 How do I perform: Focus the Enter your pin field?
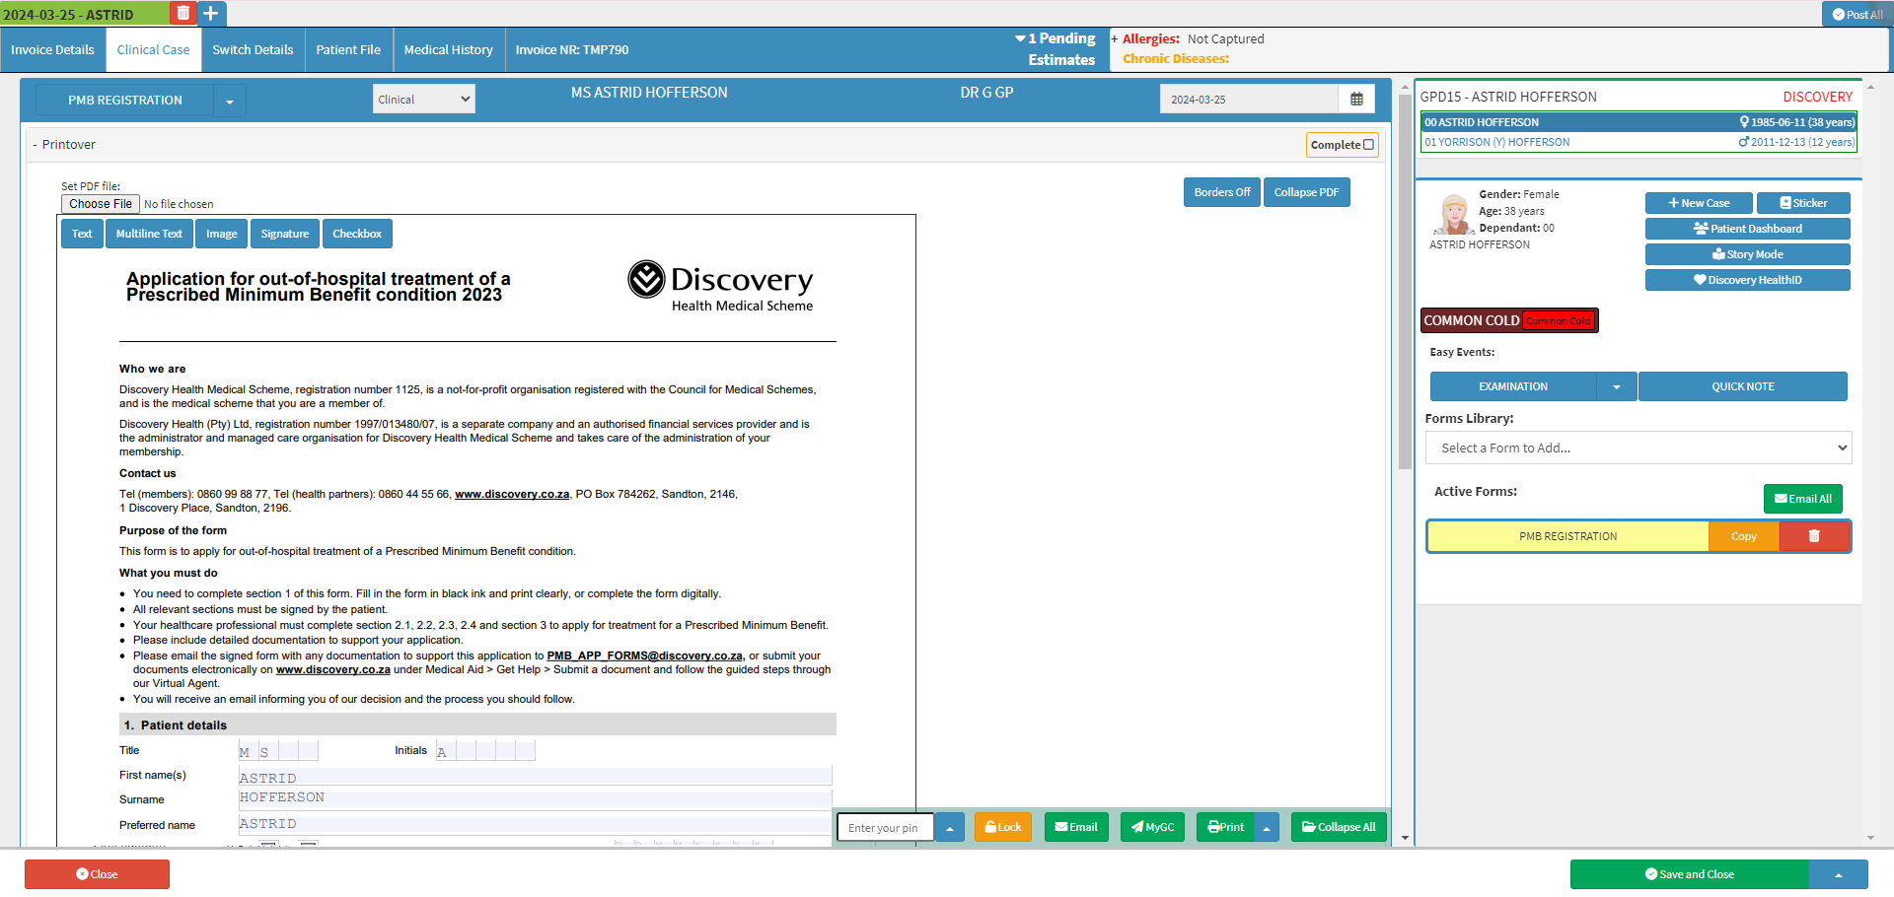point(885,827)
